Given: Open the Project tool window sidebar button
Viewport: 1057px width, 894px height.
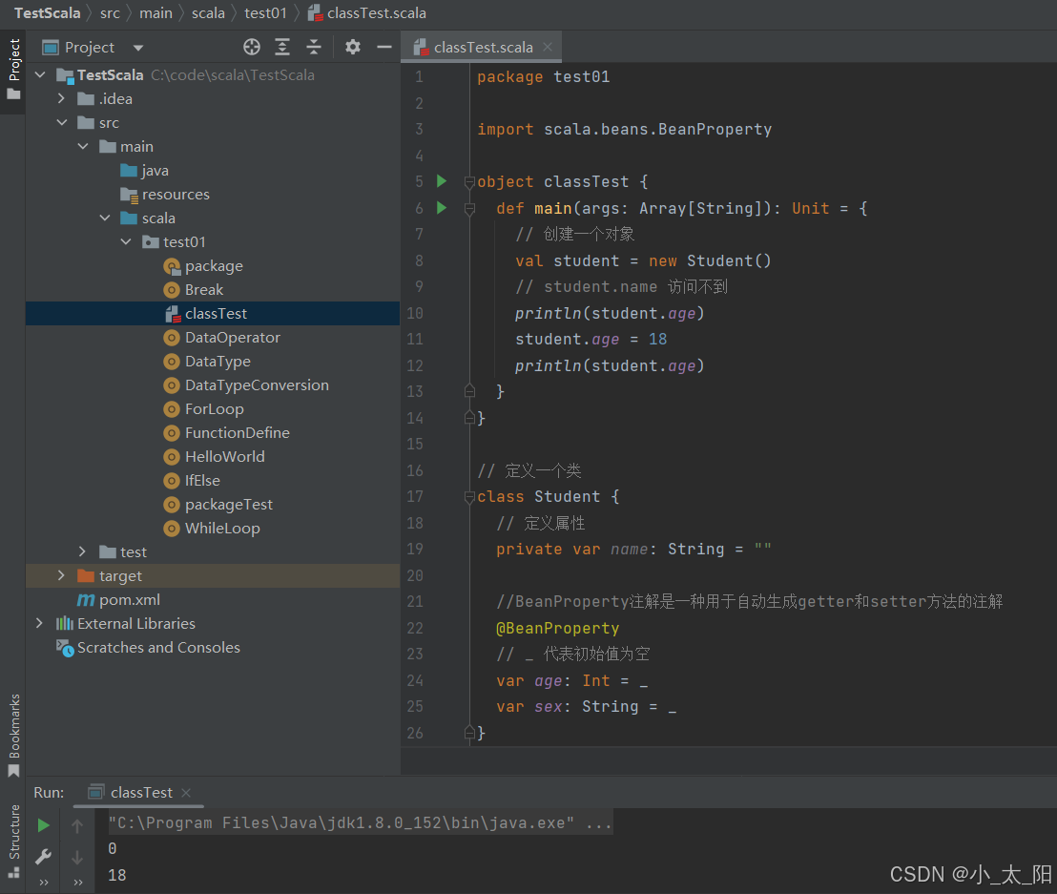Looking at the screenshot, I should click(x=13, y=69).
